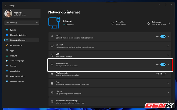The height and width of the screenshot is (110, 177).
Task: Select Gaming in the sidebar
Action: (x=22, y=66)
